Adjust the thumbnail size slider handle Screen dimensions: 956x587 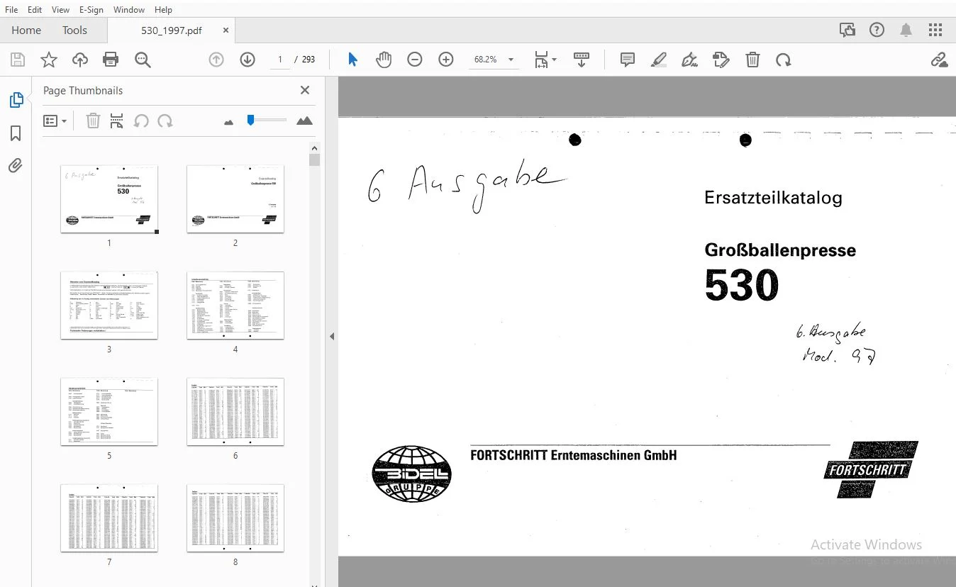[250, 121]
